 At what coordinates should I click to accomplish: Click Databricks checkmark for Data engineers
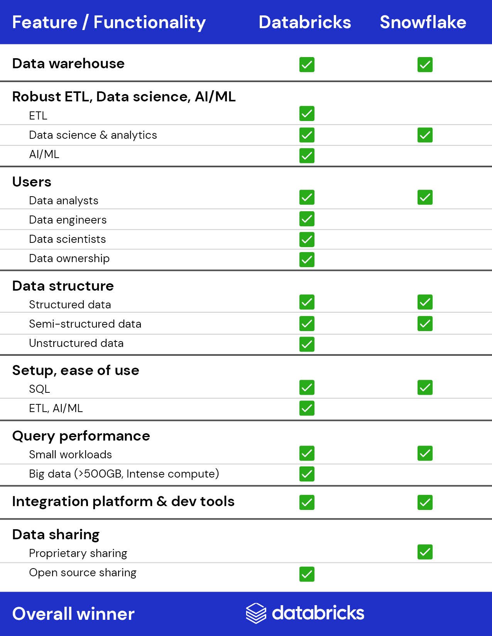tap(307, 219)
